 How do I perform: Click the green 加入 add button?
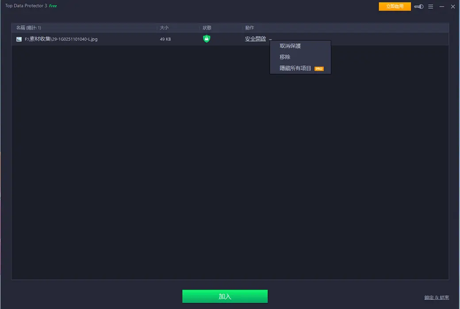225,296
